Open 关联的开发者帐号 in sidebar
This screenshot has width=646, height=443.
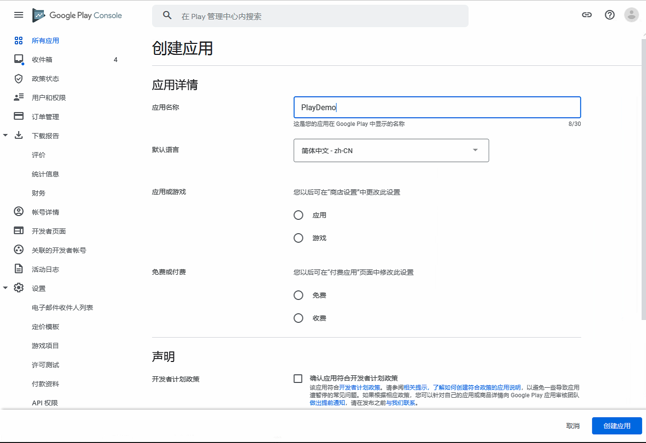[59, 250]
